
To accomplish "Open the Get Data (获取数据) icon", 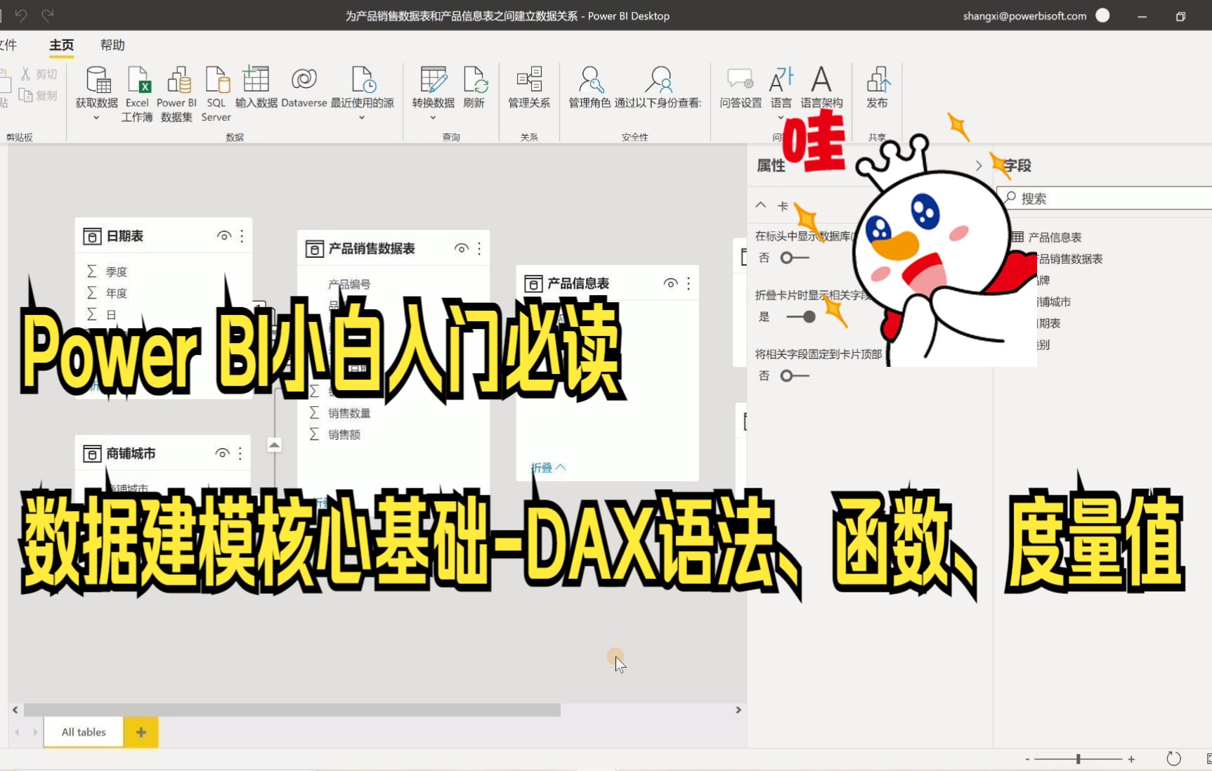I will (x=98, y=79).
